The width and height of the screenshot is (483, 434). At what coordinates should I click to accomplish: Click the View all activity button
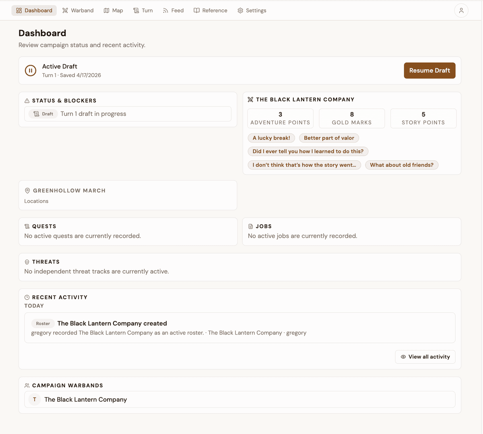(425, 357)
